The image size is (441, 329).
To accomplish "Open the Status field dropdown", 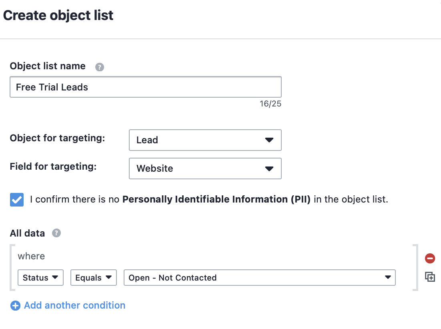I will click(40, 277).
